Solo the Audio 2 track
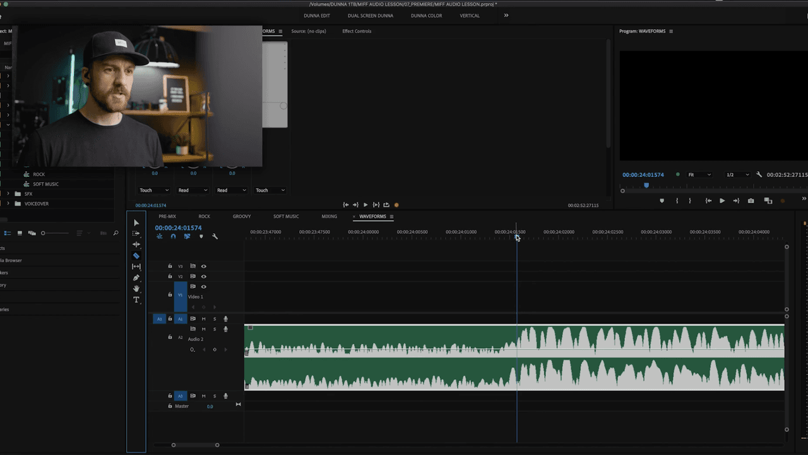This screenshot has width=808, height=455. [215, 329]
